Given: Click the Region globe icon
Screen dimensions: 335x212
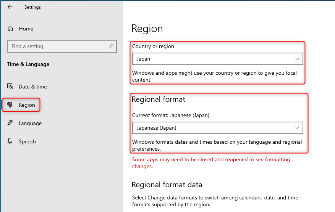Looking at the screenshot, I should point(10,105).
